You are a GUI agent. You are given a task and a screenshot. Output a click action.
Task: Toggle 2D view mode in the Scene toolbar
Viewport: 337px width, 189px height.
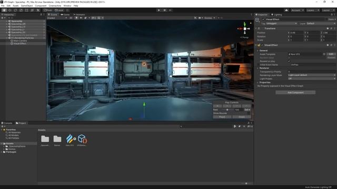tap(71, 18)
